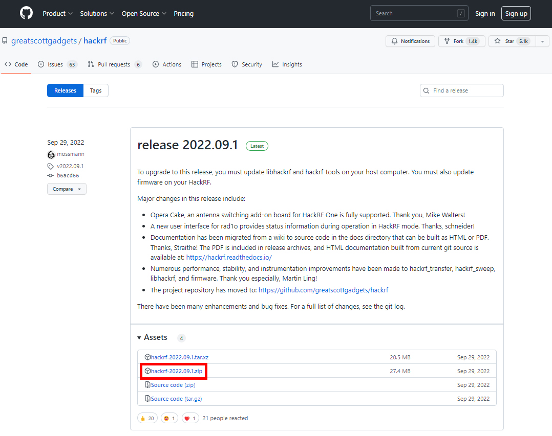Open the Star options dropdown arrow
This screenshot has height=436, width=552.
(x=542, y=41)
